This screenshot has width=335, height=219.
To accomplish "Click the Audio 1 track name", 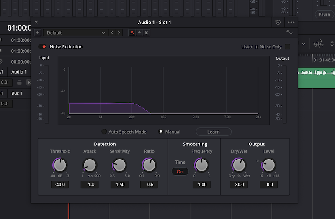I will [19, 72].
